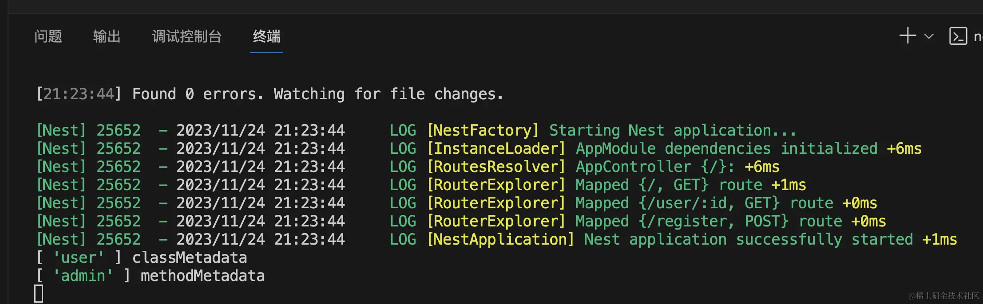
Task: Click the 'admin' string in output
Action: [x=83, y=276]
